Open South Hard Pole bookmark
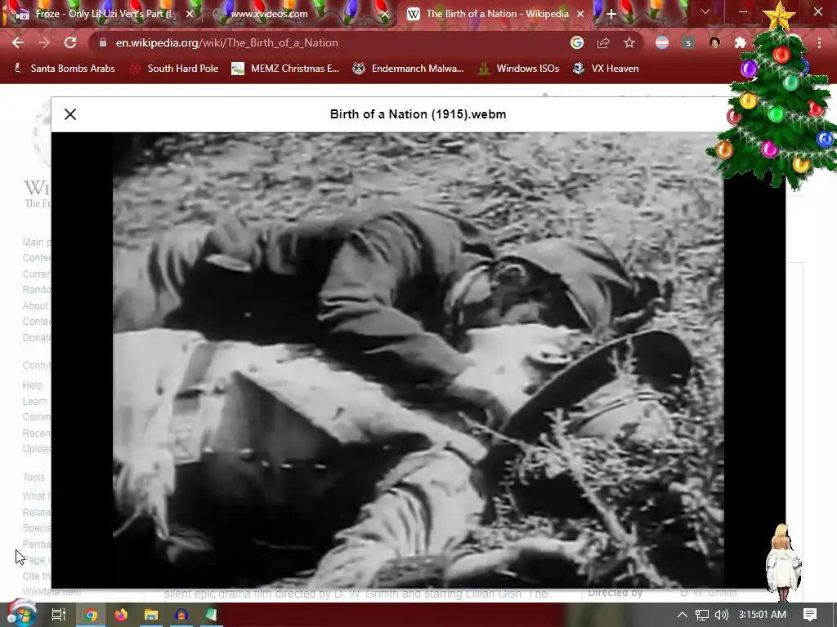Image resolution: width=837 pixels, height=627 pixels. tap(175, 69)
